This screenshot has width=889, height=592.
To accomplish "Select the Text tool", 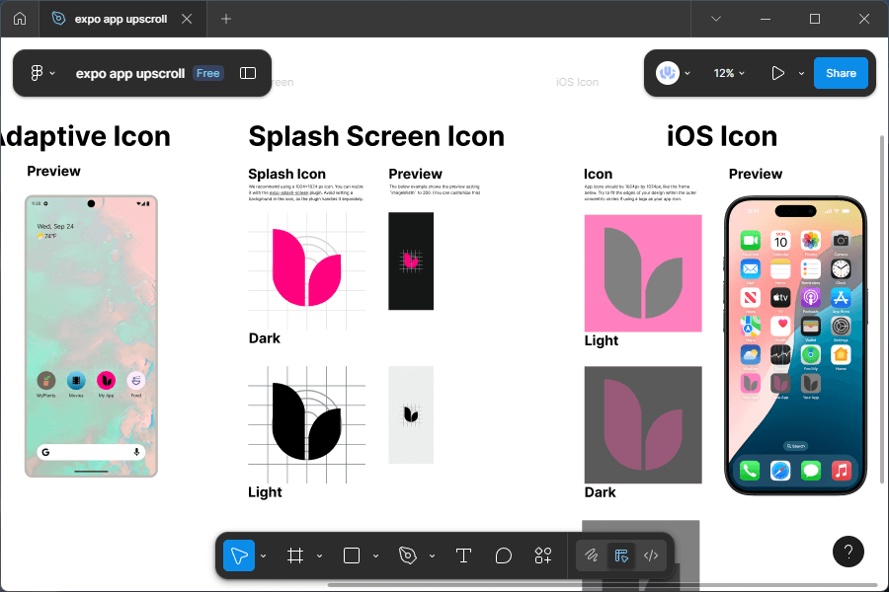I will coord(463,555).
